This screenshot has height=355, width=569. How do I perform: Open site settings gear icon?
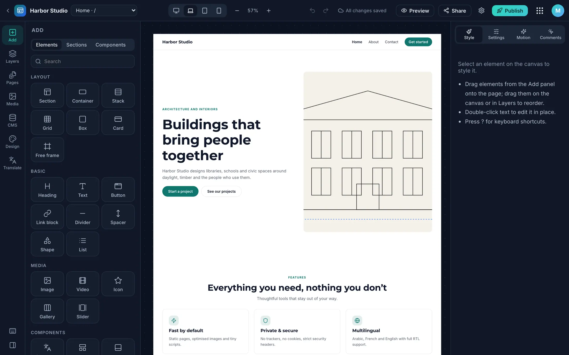481,11
